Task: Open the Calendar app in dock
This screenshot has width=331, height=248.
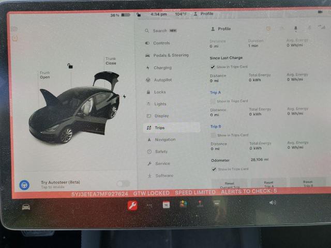Action: pyautogui.click(x=166, y=205)
